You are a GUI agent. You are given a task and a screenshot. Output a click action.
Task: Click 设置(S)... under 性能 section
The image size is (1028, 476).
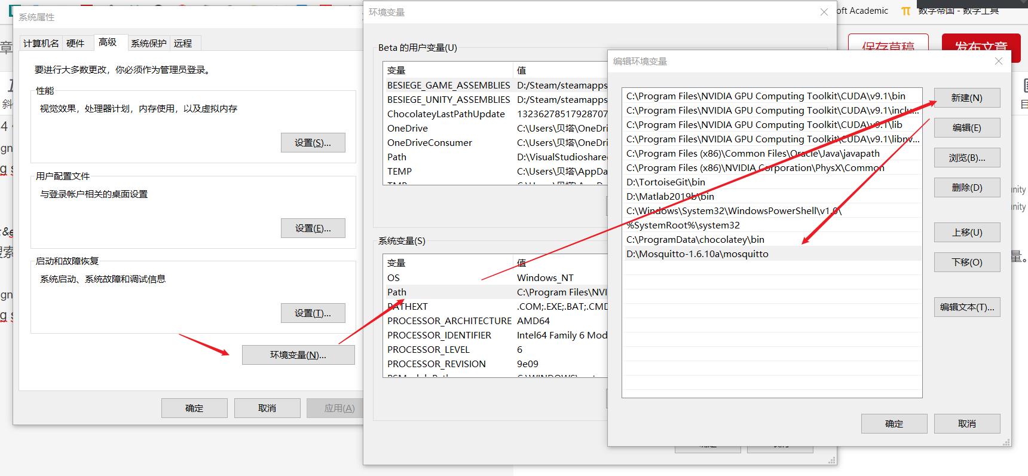(313, 143)
